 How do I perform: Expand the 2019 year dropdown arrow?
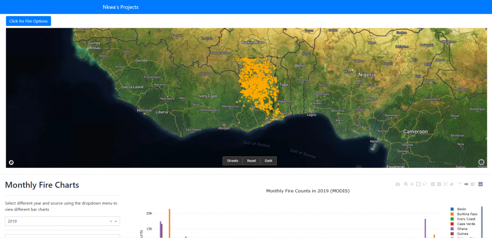[x=116, y=221]
